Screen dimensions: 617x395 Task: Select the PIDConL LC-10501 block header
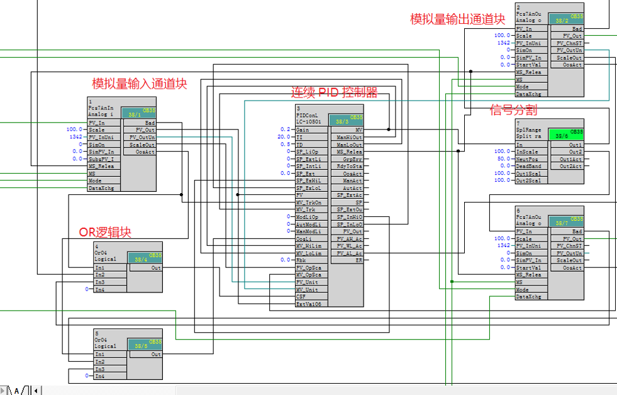[x=311, y=115]
